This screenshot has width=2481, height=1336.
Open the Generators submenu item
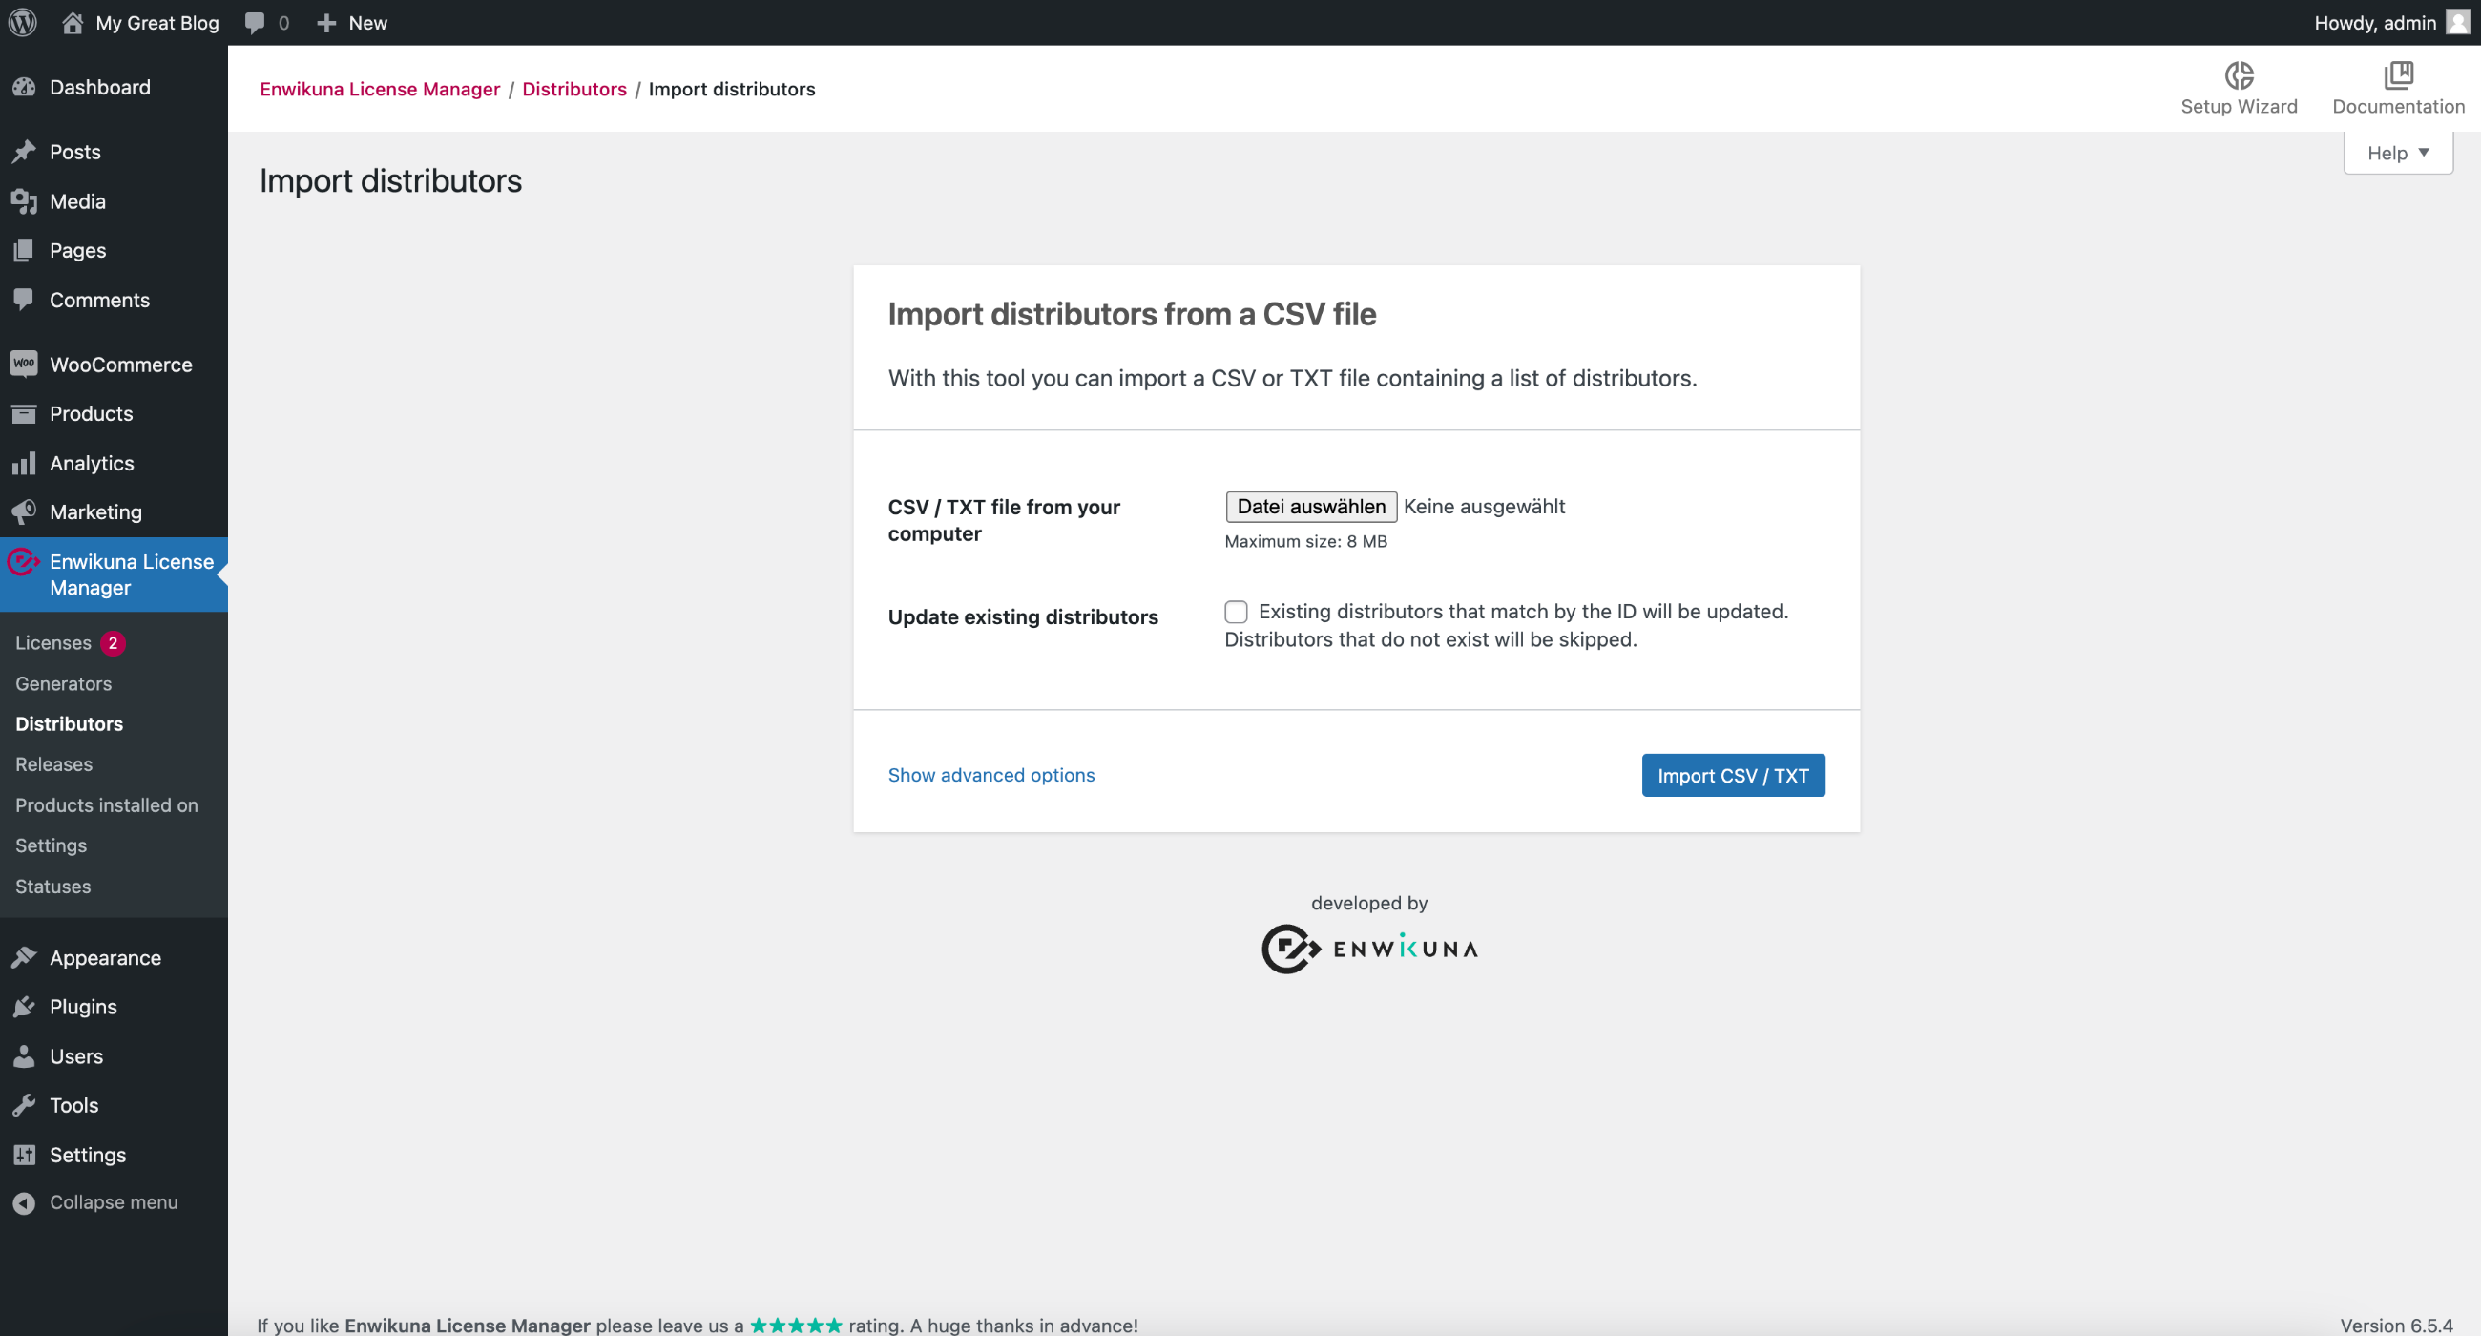[64, 683]
